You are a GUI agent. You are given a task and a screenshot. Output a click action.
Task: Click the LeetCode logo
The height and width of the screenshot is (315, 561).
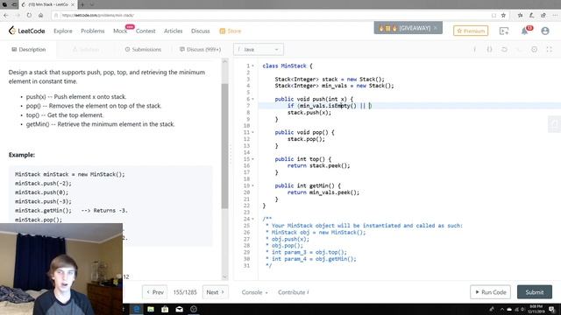tap(27, 31)
